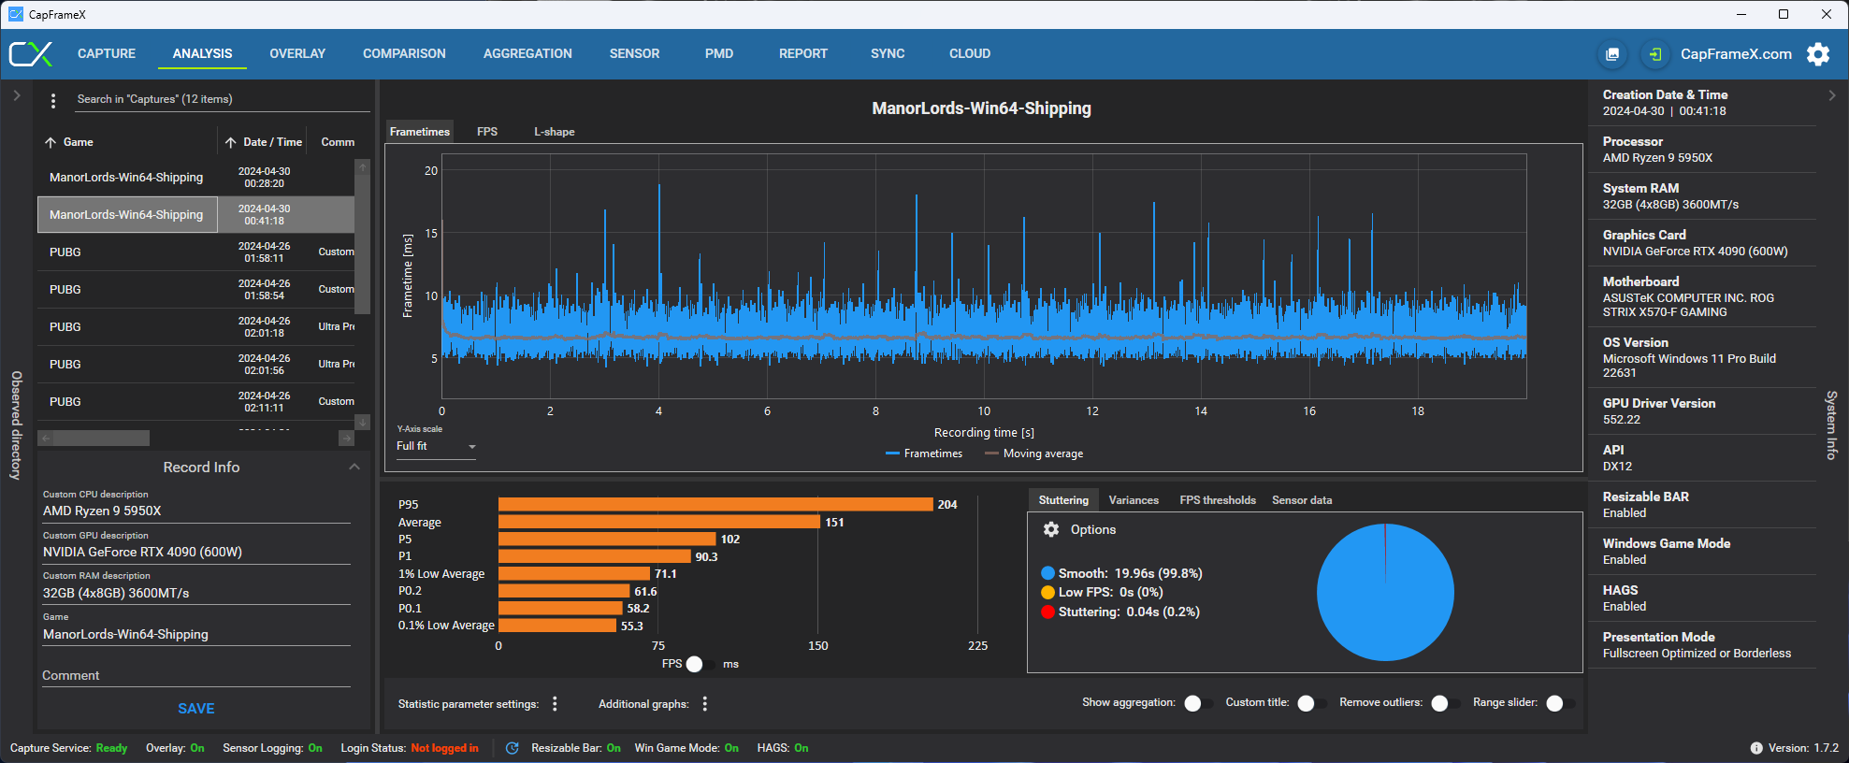Click the P95 bar in statistics chart
Screen dimensions: 1849x763
715,505
